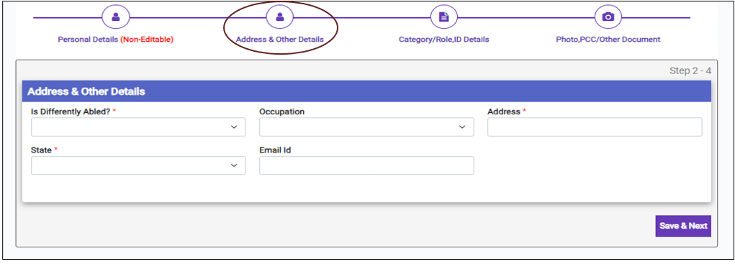Click the Personal Details step person icon

(x=116, y=18)
